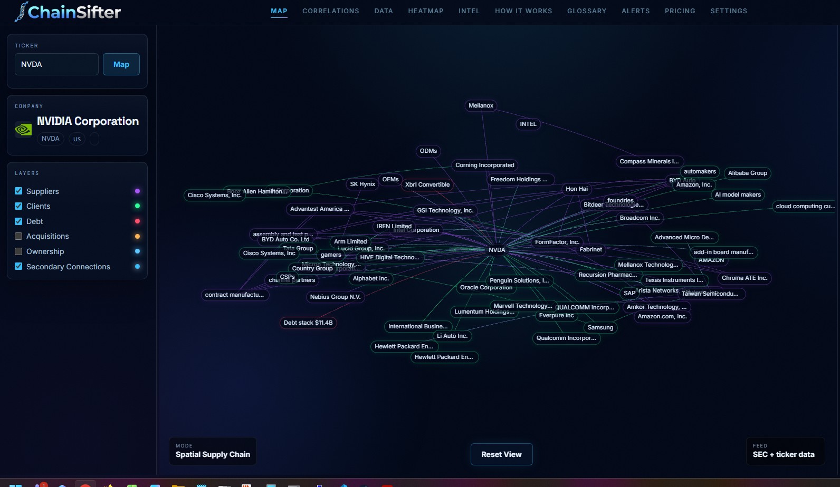The width and height of the screenshot is (840, 487).
Task: Click the Alphabet Inc. node
Action: pos(371,278)
